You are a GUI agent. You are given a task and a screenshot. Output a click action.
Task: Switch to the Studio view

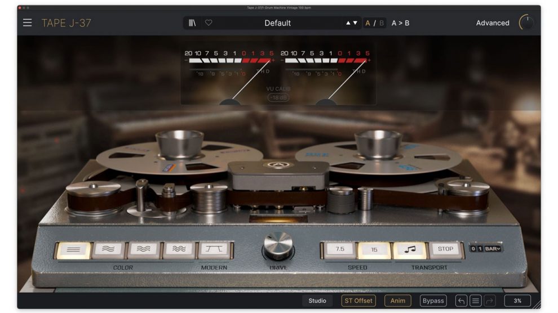point(317,301)
